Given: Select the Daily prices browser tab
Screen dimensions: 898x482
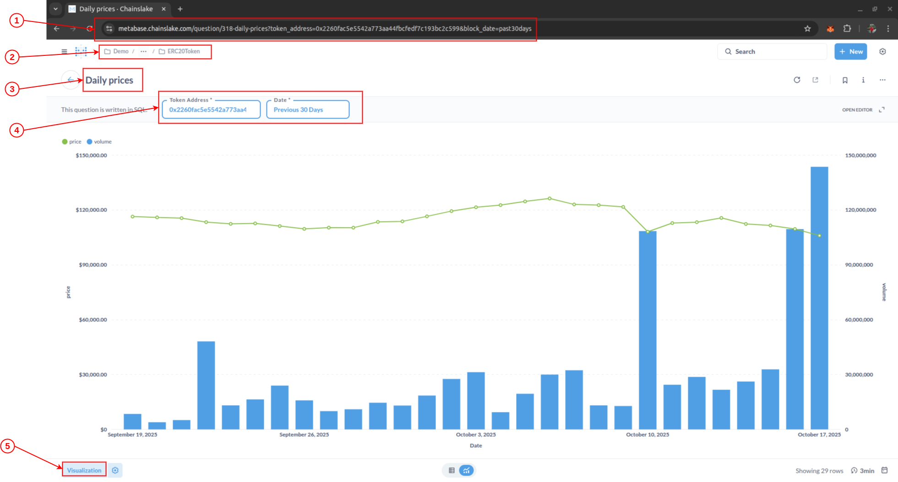Looking at the screenshot, I should [116, 9].
